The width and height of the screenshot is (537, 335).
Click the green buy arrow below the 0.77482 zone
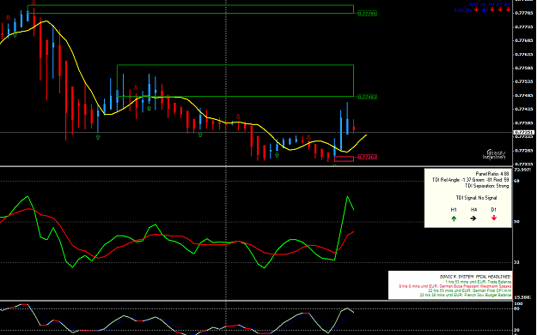tap(149, 108)
